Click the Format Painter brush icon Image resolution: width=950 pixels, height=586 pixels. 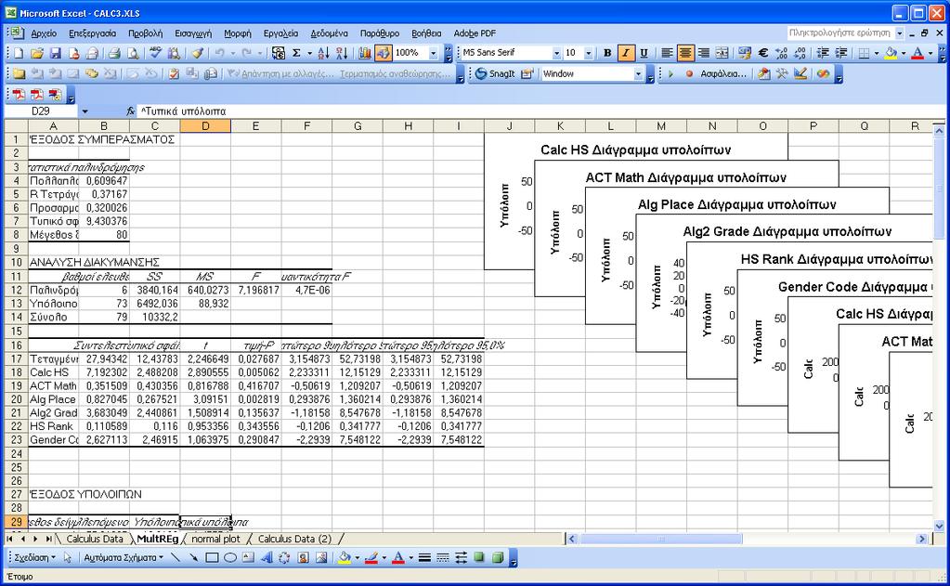[x=198, y=53]
